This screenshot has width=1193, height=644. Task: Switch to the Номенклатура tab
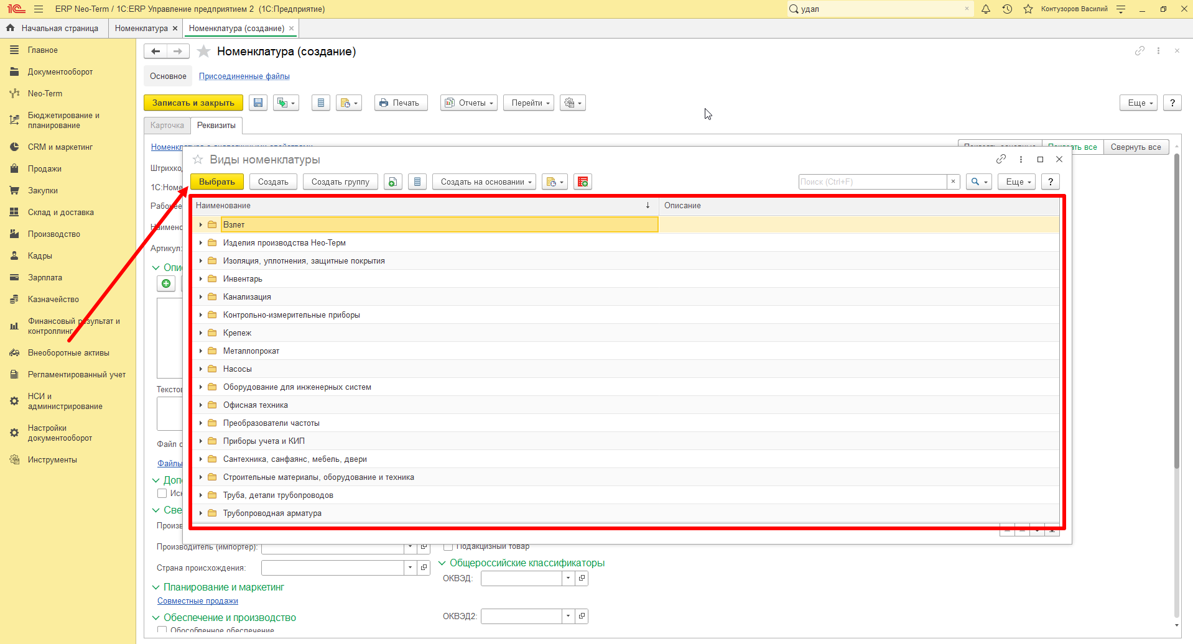pos(141,29)
